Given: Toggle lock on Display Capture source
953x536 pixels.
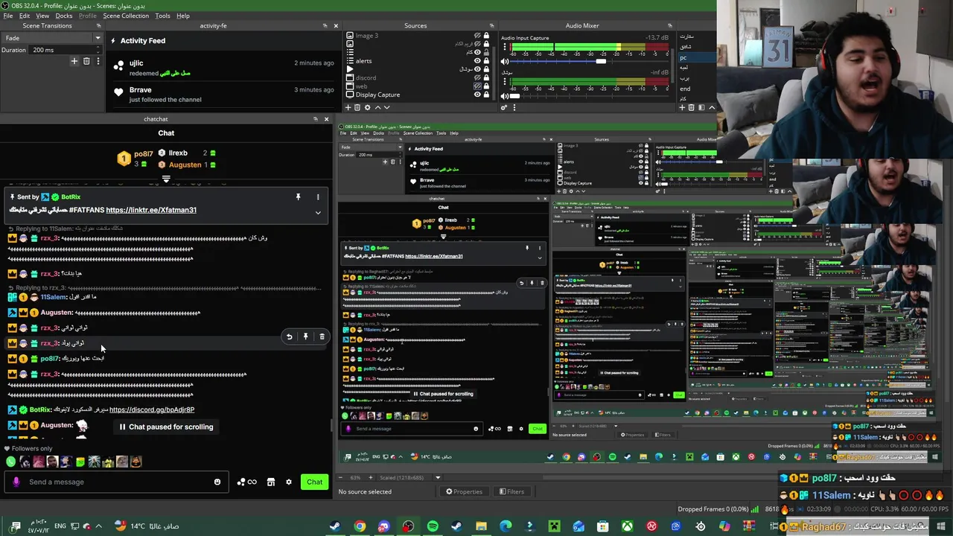Looking at the screenshot, I should 487,95.
